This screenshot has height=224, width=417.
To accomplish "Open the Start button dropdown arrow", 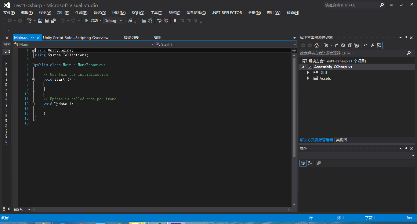I will click(100, 21).
